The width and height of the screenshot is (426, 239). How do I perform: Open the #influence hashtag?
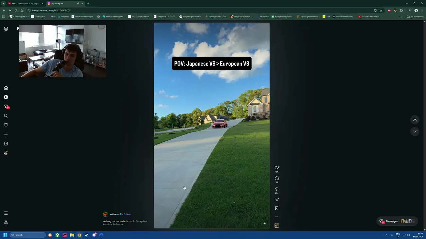[x=118, y=224]
